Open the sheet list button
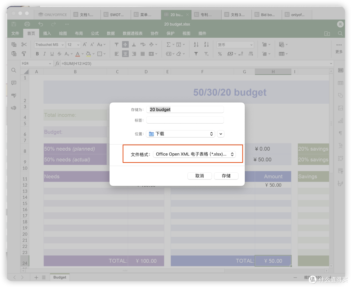Viewport: 351px width, 287px height. click(44, 277)
